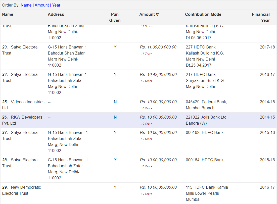Click row 23 address G-15 Hans Bhawan
This screenshot has width=277, height=204.
(x=67, y=56)
